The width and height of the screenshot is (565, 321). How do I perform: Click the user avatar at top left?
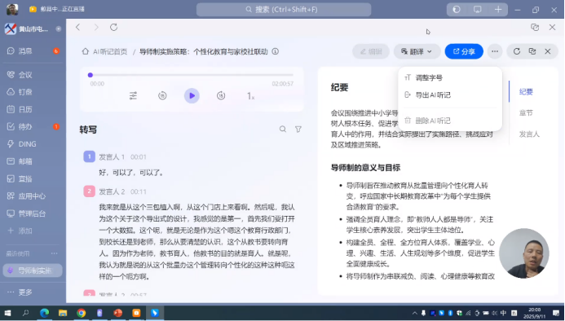click(x=12, y=9)
